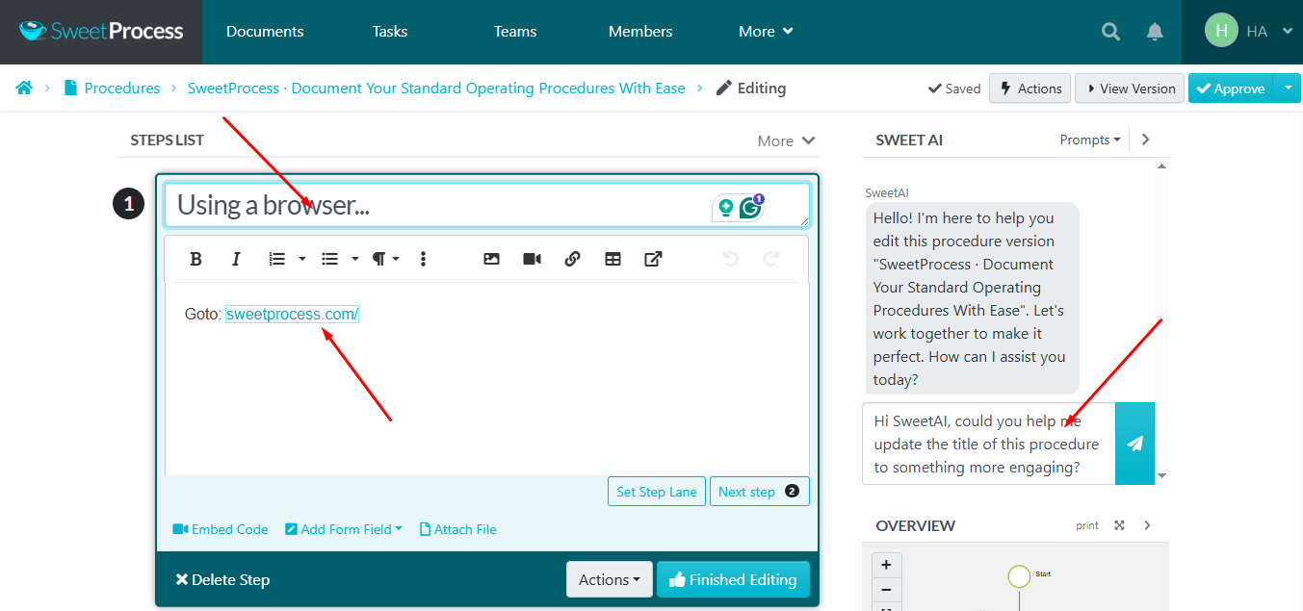Show more formatting options (three dots)

point(424,259)
